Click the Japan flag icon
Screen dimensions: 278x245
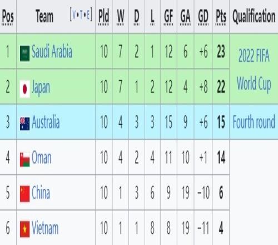pos(25,89)
